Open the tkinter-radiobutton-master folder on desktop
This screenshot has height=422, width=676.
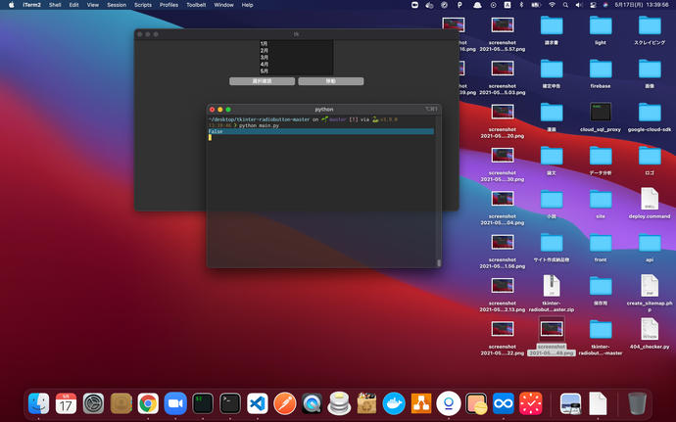pyautogui.click(x=601, y=337)
